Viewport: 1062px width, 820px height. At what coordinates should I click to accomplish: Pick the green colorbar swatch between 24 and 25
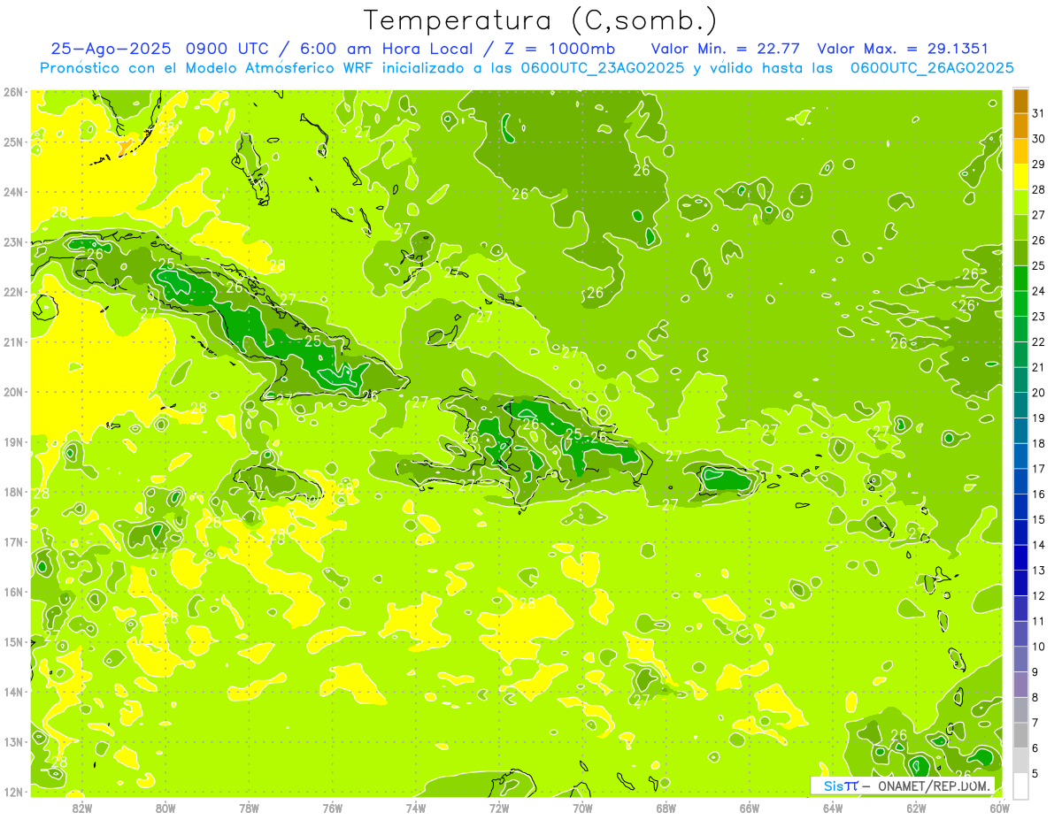click(x=1020, y=279)
